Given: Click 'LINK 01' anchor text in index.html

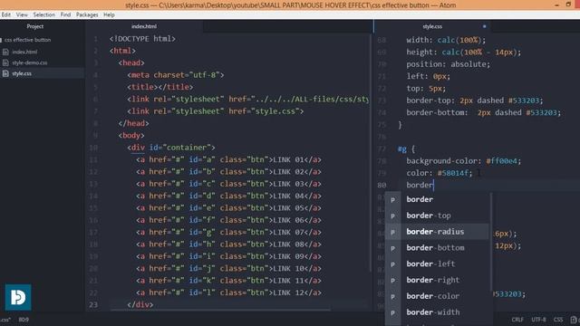Looking at the screenshot, I should 288,159.
